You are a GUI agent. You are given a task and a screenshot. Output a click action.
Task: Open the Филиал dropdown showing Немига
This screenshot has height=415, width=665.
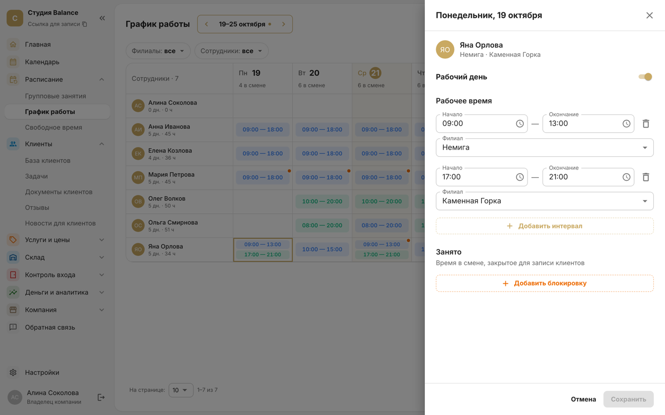pos(544,148)
